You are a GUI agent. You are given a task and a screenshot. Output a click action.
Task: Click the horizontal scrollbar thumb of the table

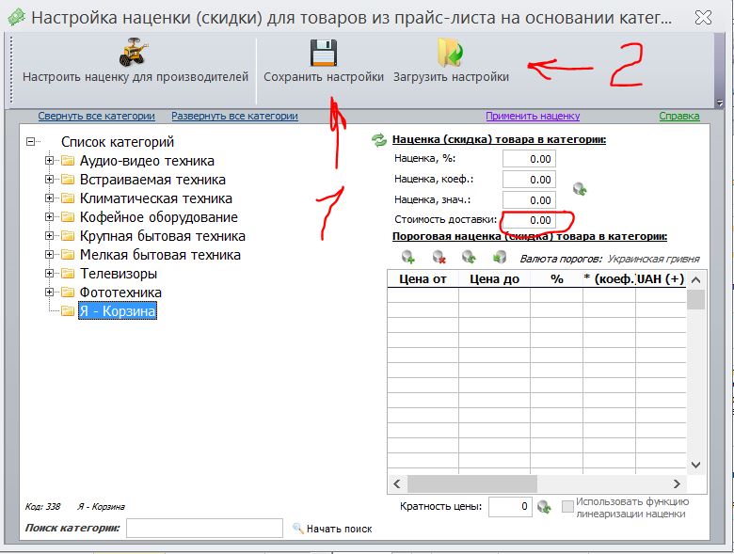click(x=472, y=483)
